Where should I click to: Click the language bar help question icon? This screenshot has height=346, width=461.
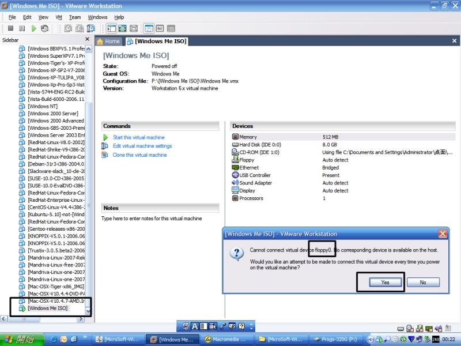pyautogui.click(x=241, y=326)
